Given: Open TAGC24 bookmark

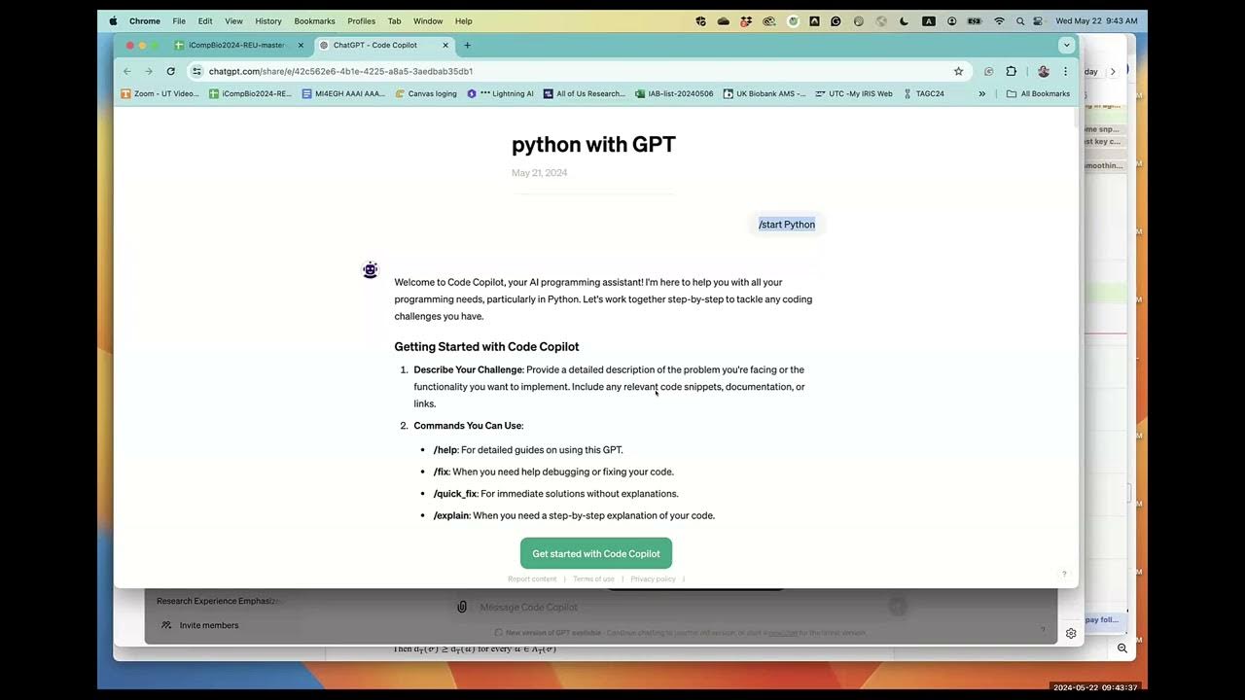Looking at the screenshot, I should (923, 94).
